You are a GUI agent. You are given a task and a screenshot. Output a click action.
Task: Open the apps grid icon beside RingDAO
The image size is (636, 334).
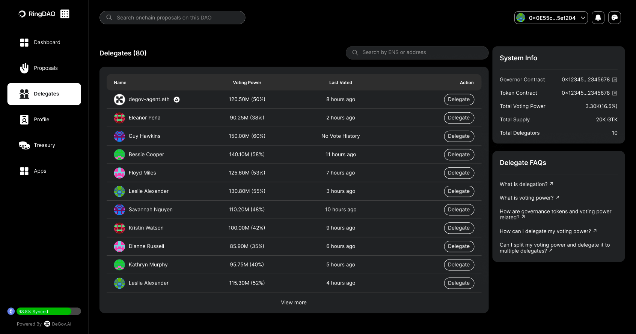pyautogui.click(x=65, y=14)
